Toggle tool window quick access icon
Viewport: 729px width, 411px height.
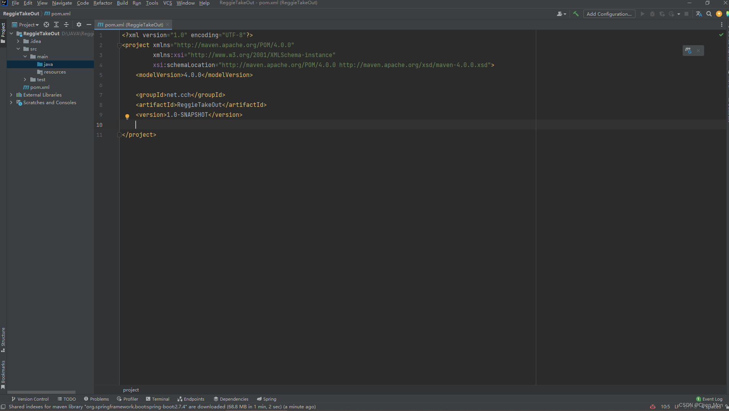pyautogui.click(x=3, y=407)
